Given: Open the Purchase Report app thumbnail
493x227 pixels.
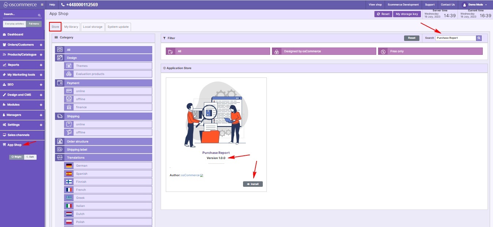Looking at the screenshot, I should (x=216, y=114).
